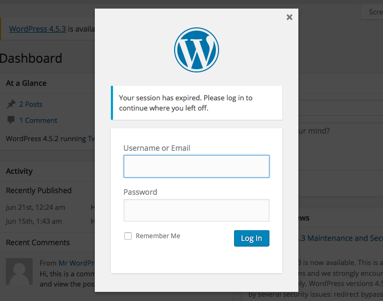The image size is (383, 301).
Task: Click the WordPress logo in the dialog
Action: tap(197, 50)
